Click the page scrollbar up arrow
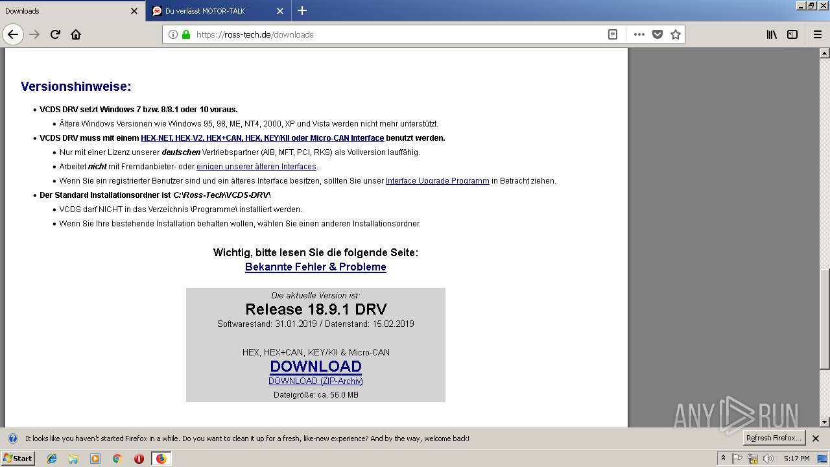Screen dimensions: 830x467 [x=824, y=53]
